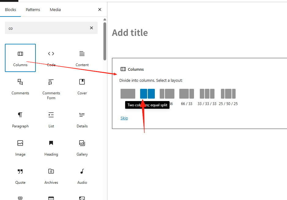This screenshot has width=287, height=200.
Task: Choose the Details block
Action: click(82, 119)
